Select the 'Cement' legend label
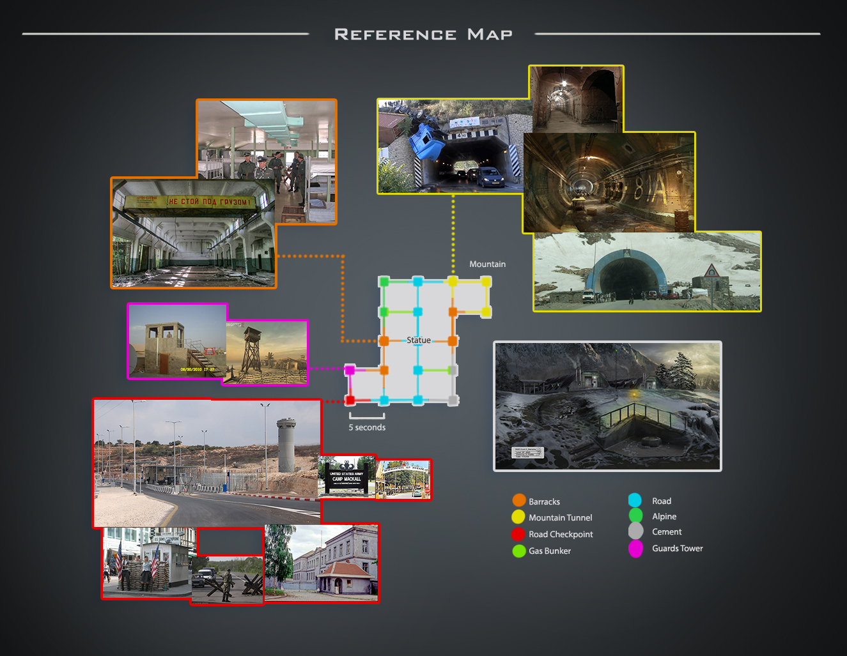Image resolution: width=847 pixels, height=656 pixels. pyautogui.click(x=667, y=532)
